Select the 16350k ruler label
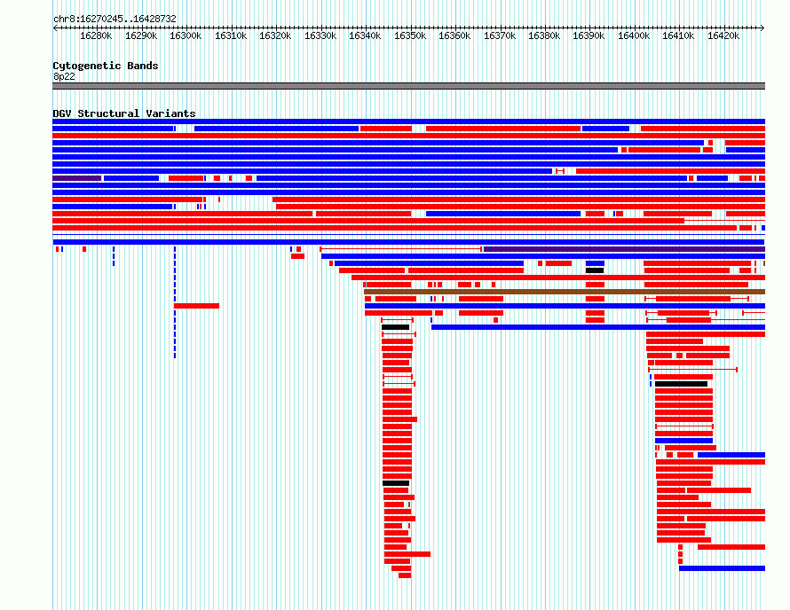Image resolution: width=790 pixels, height=610 pixels. click(x=410, y=35)
